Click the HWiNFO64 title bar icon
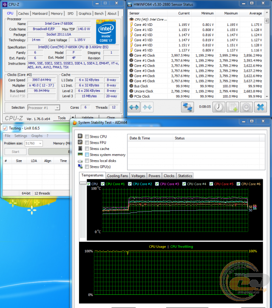 click(x=130, y=4)
